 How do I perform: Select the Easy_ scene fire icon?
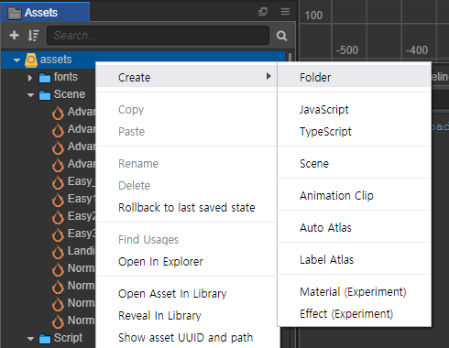(58, 182)
